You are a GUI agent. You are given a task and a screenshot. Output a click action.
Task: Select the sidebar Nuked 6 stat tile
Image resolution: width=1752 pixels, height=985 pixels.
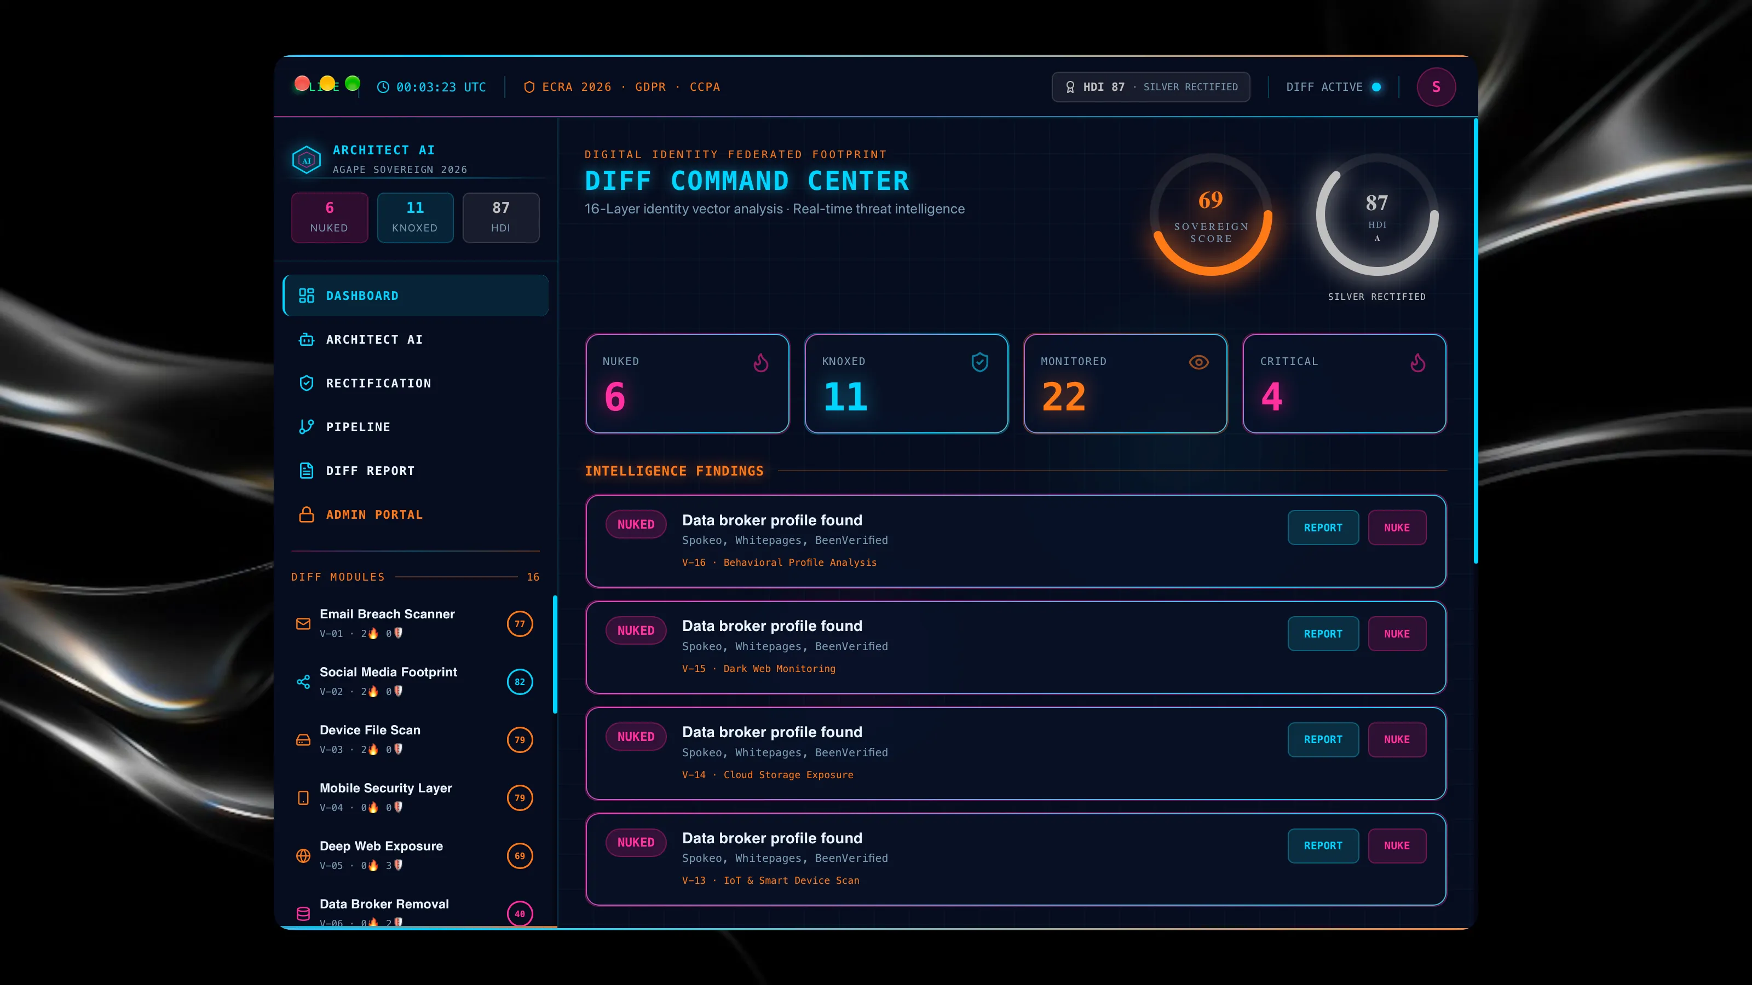point(330,218)
